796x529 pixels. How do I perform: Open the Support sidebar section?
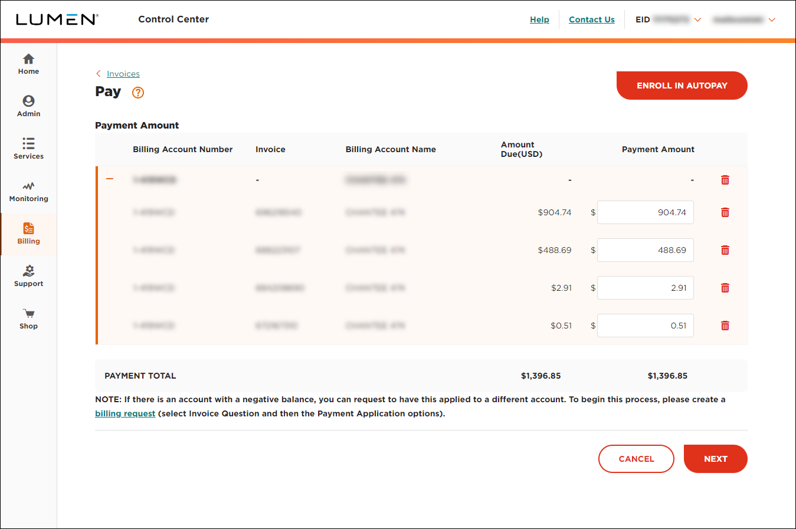(28, 277)
